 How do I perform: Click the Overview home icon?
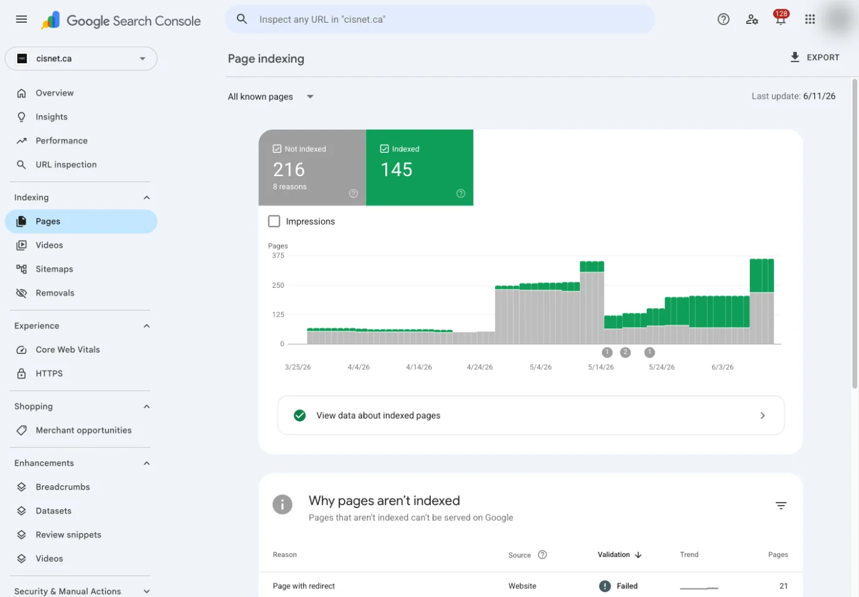(21, 93)
